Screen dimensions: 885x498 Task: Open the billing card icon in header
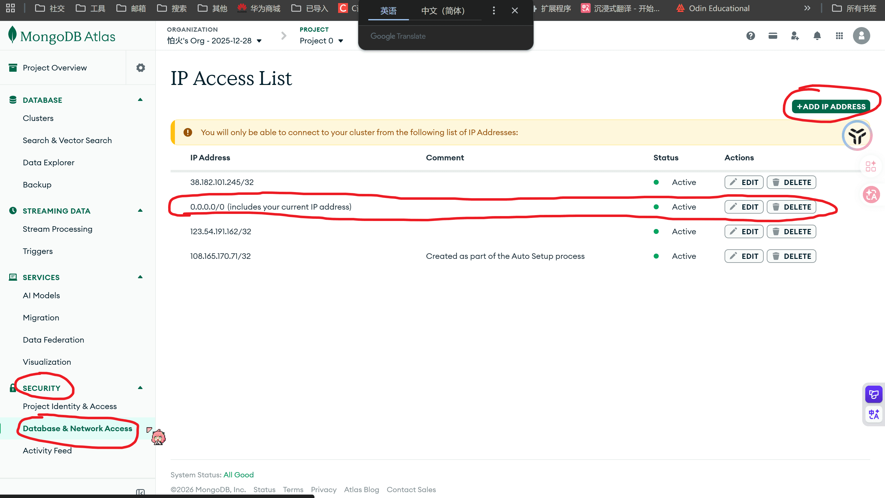click(x=773, y=36)
